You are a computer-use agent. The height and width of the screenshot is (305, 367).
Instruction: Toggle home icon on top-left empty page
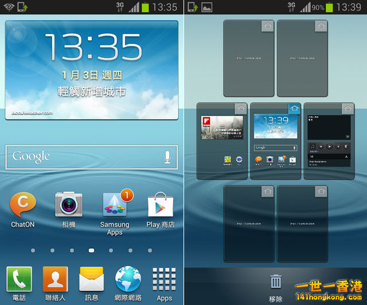(x=267, y=26)
